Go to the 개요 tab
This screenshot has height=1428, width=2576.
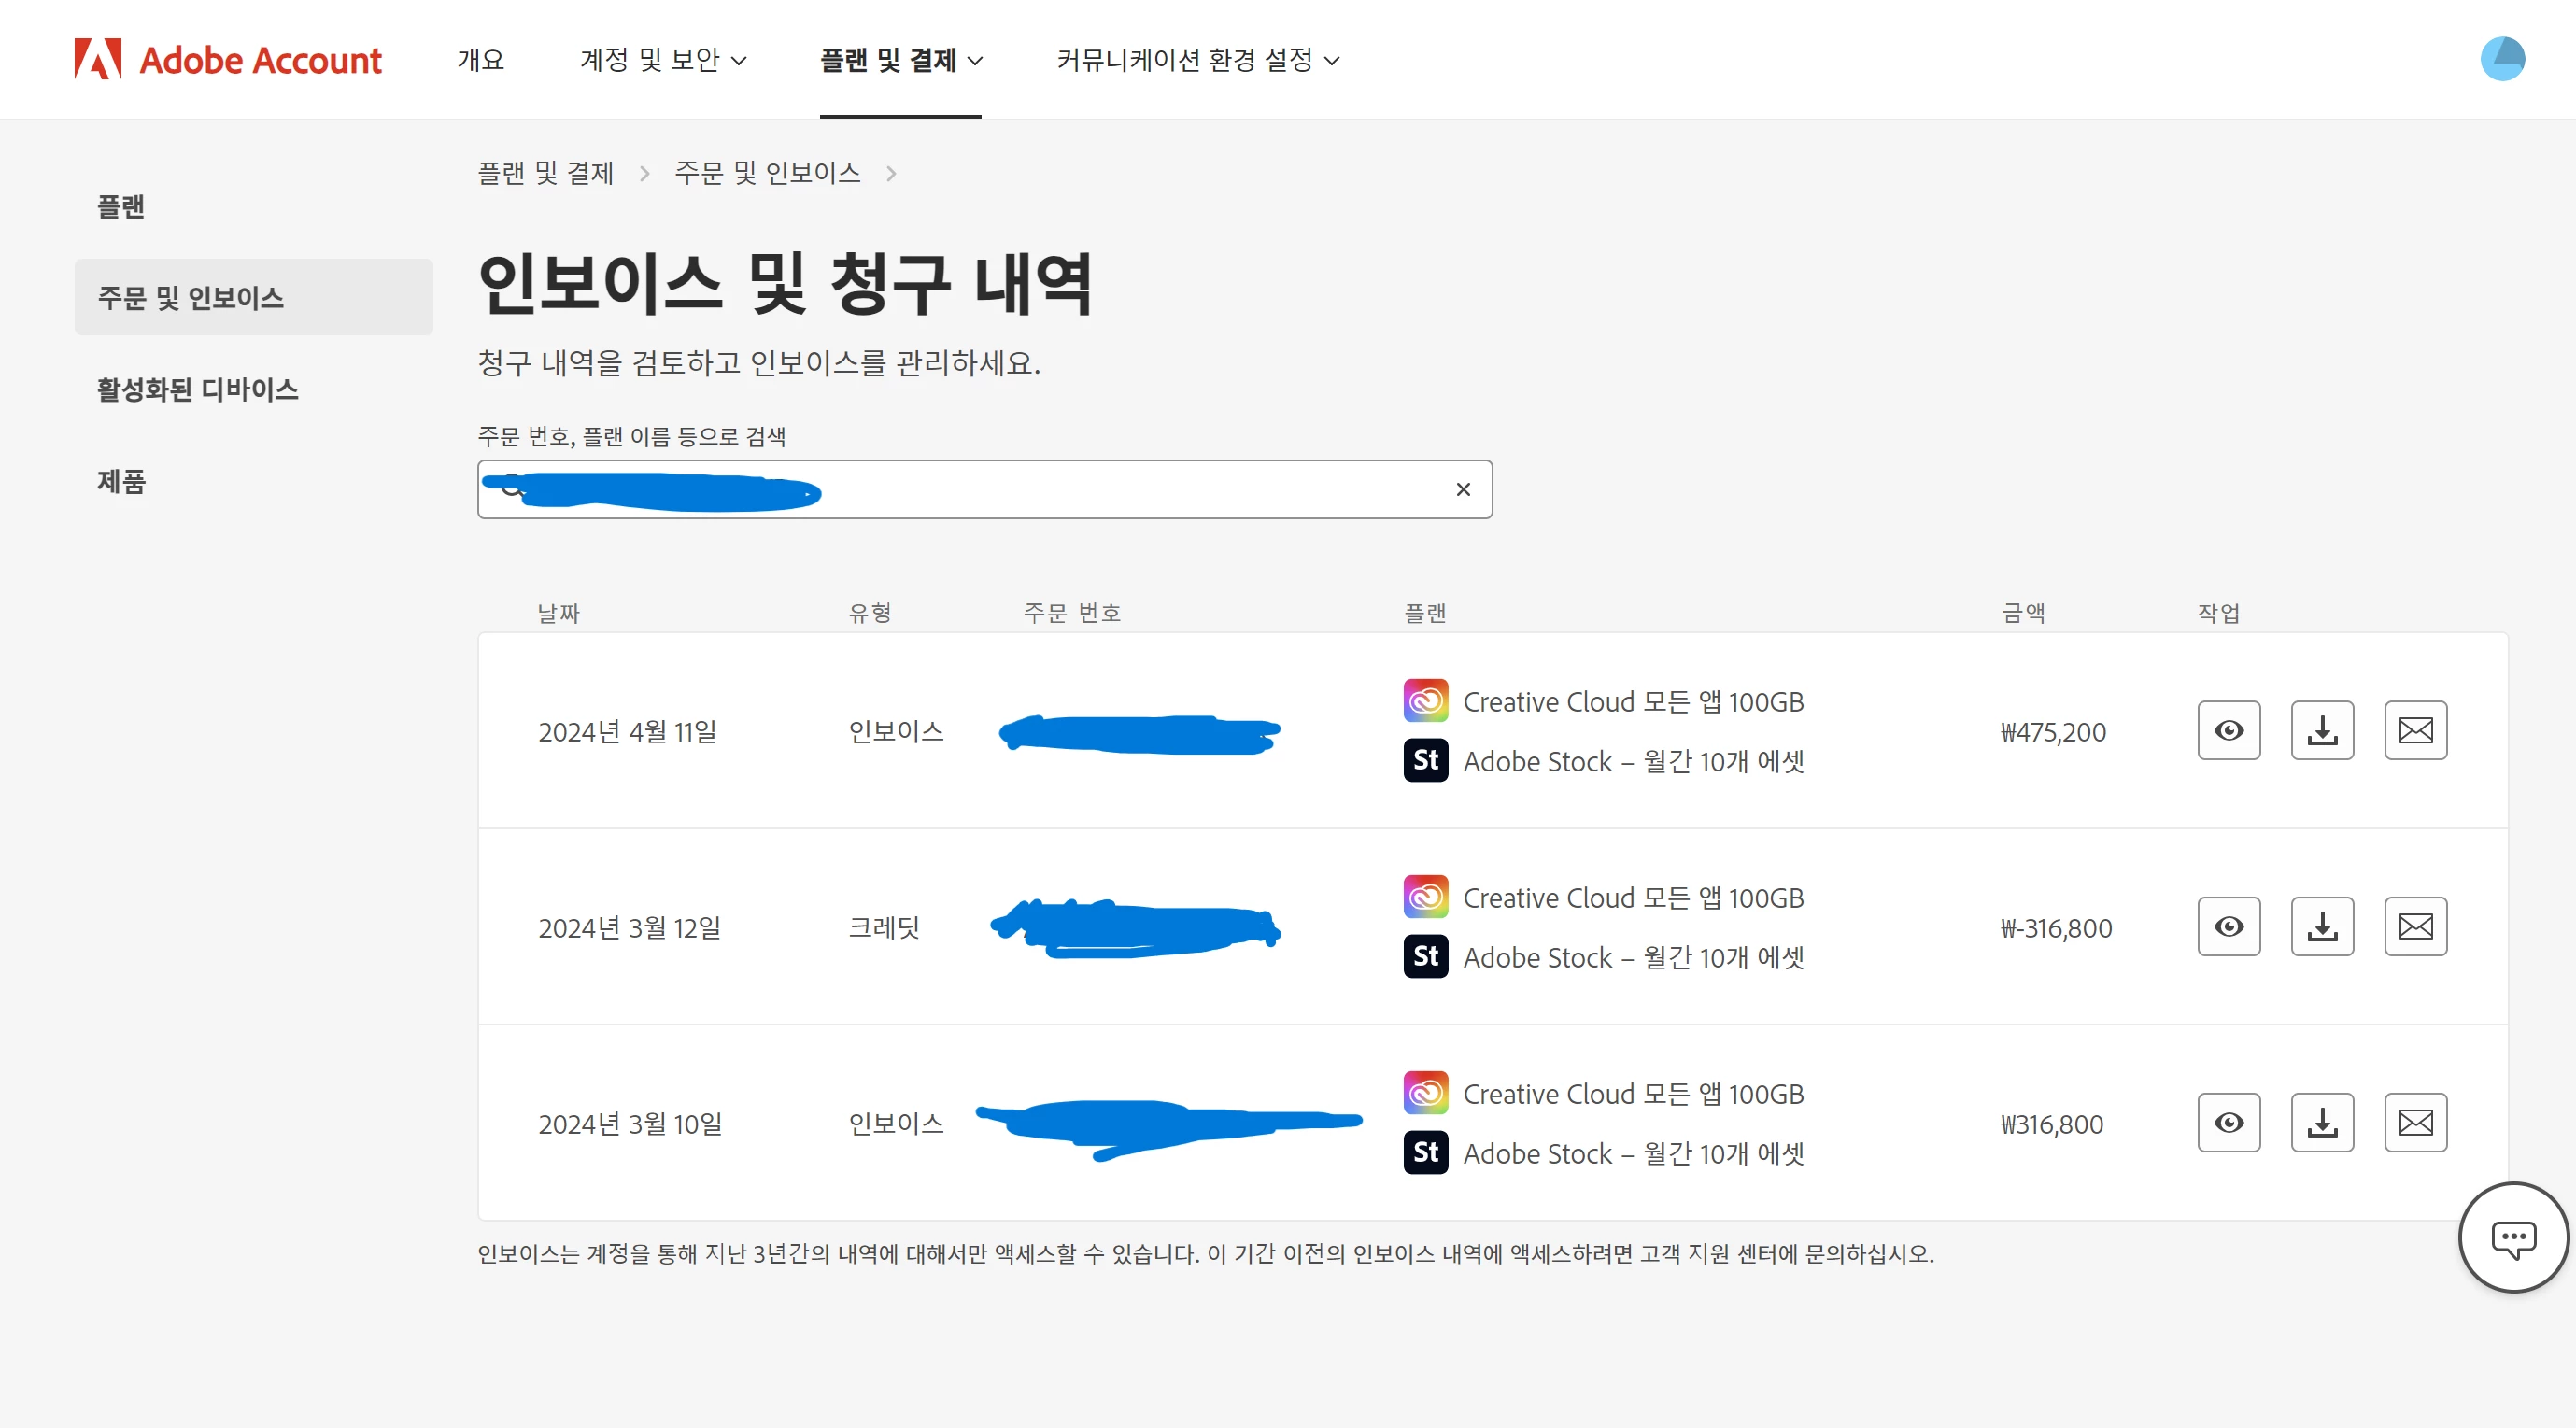tap(480, 60)
